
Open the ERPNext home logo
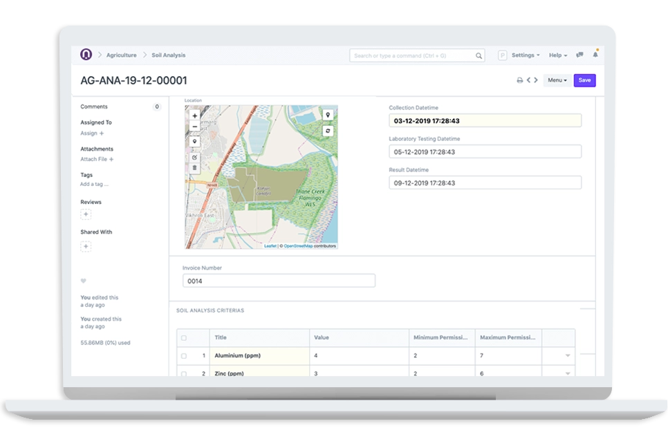[x=86, y=55]
